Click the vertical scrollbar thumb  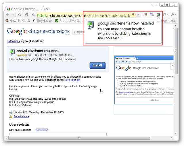pos(176,51)
